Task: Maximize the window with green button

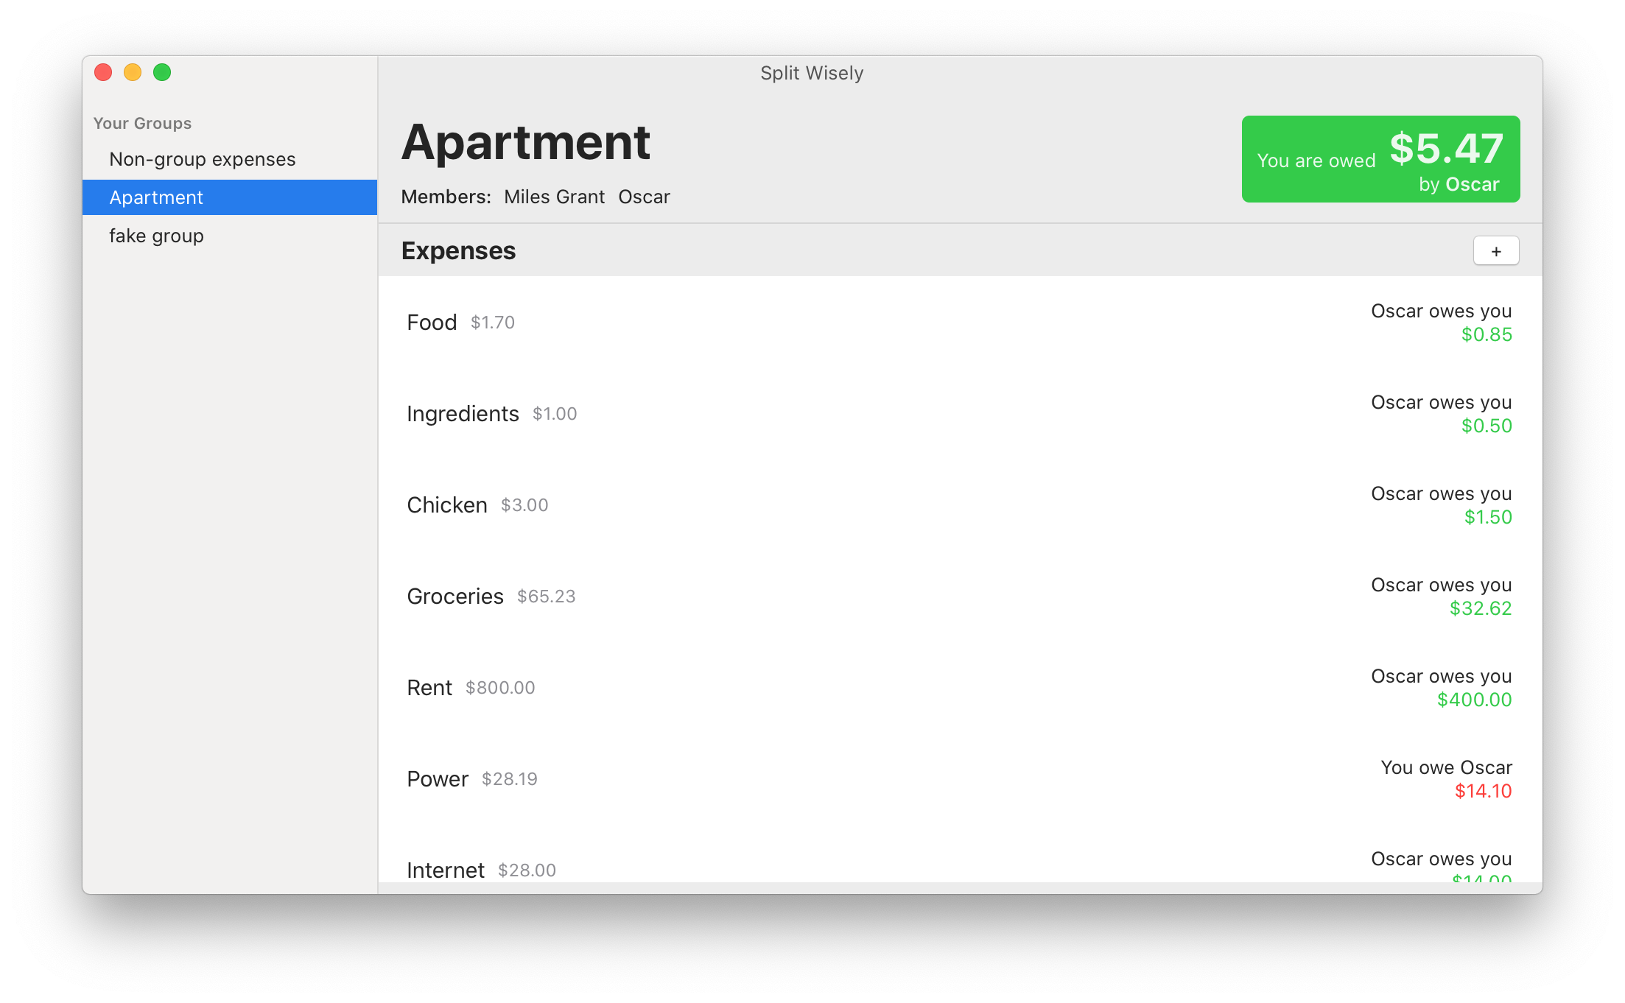Action: point(162,72)
